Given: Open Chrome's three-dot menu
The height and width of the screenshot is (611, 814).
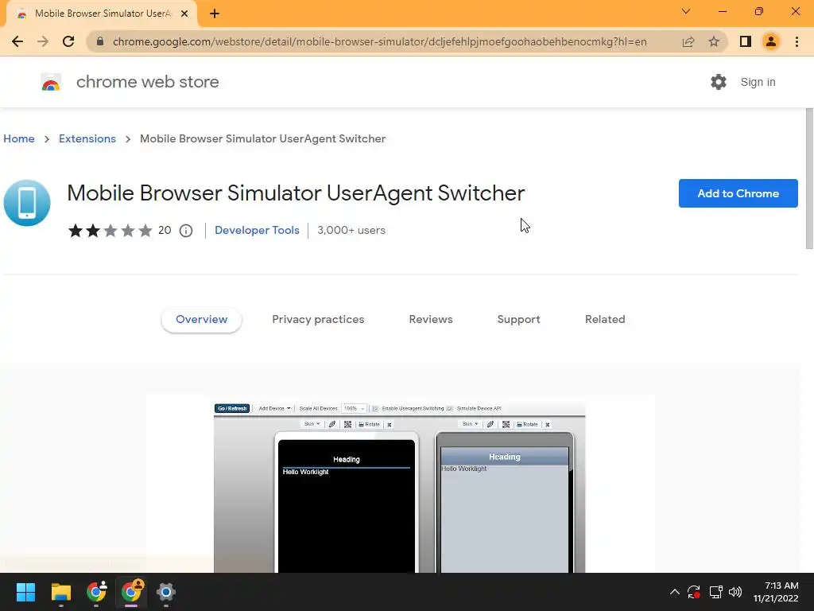Looking at the screenshot, I should [x=797, y=41].
